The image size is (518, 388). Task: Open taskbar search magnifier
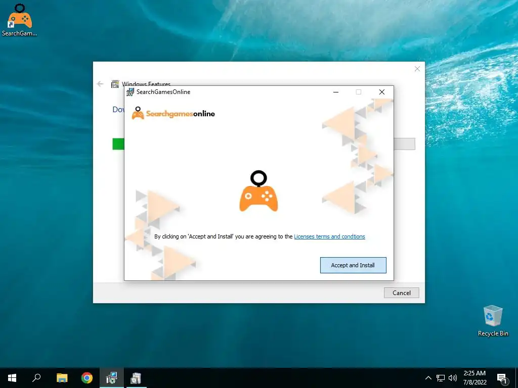(x=36, y=378)
